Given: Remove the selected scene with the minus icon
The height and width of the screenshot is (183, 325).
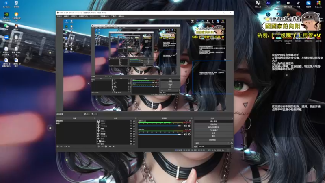Looking at the screenshot, I should pyautogui.click(x=61, y=146).
